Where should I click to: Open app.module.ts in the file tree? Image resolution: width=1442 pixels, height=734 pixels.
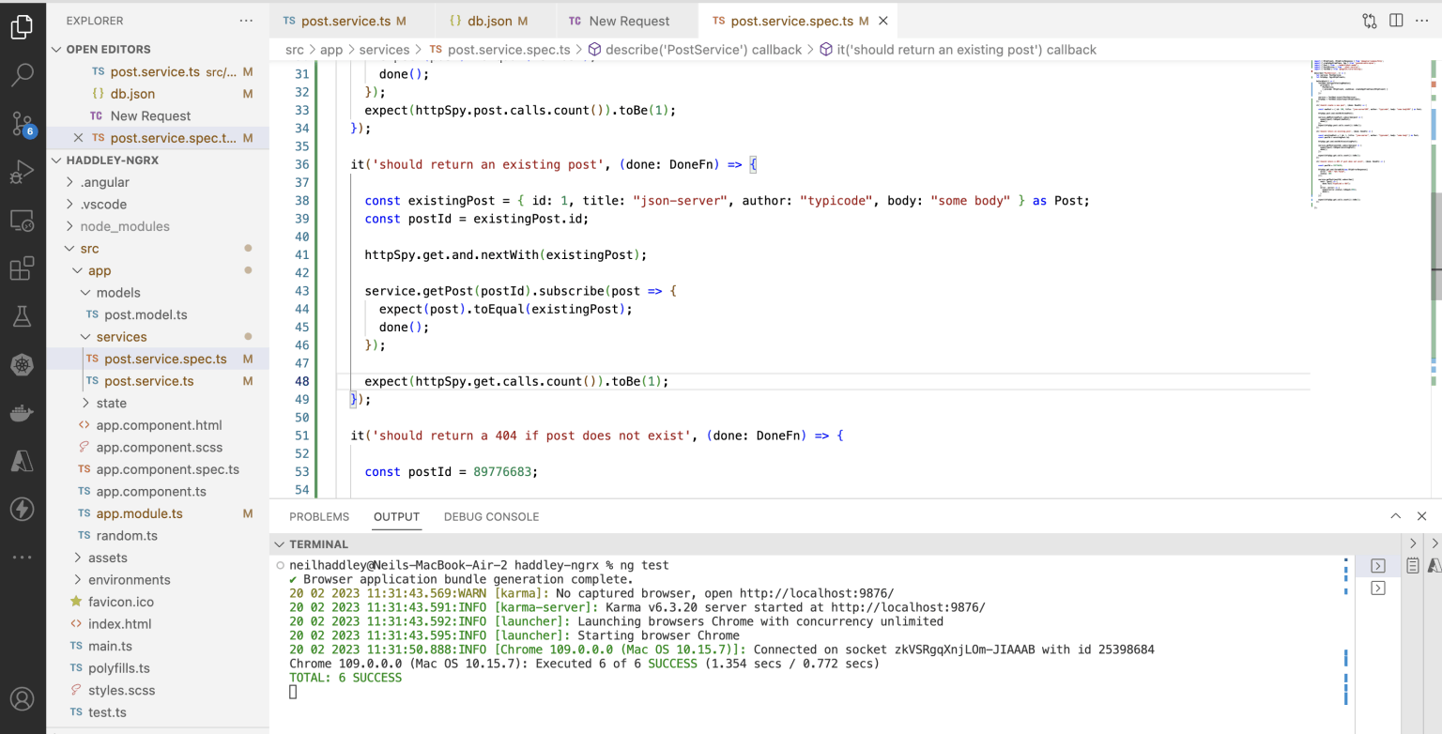pos(139,513)
